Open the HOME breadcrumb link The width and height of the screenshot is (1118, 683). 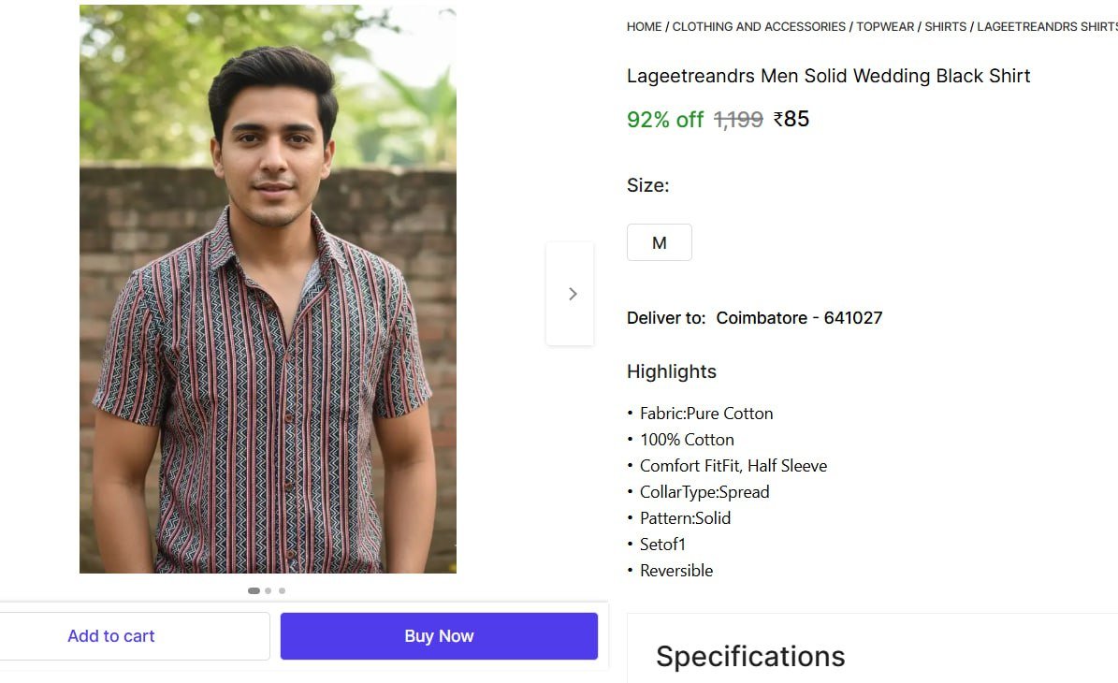[x=644, y=26]
